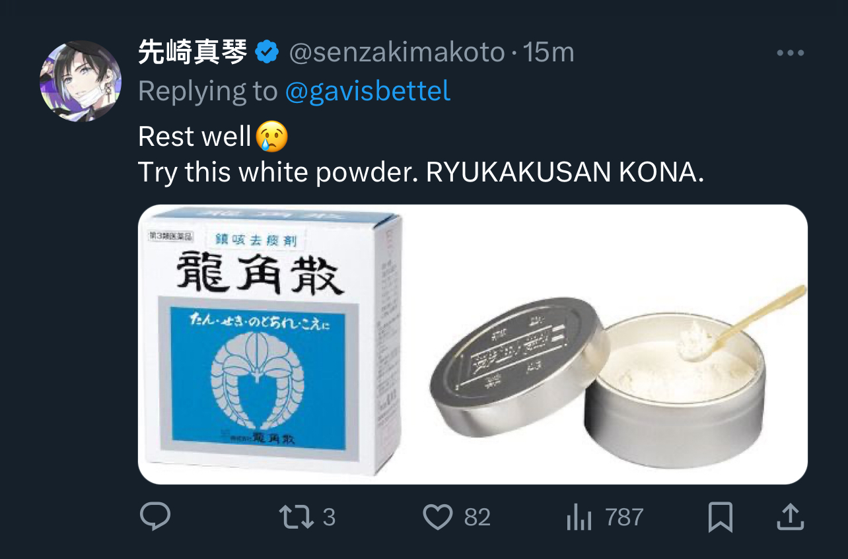This screenshot has height=559, width=848.
Task: Click the 787 views count
Action: point(624,517)
